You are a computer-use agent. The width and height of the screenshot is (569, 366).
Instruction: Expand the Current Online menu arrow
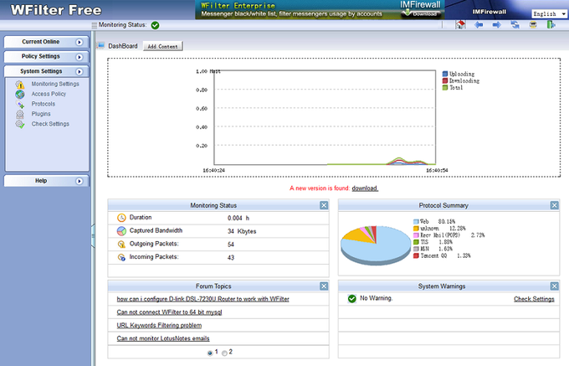click(x=79, y=42)
